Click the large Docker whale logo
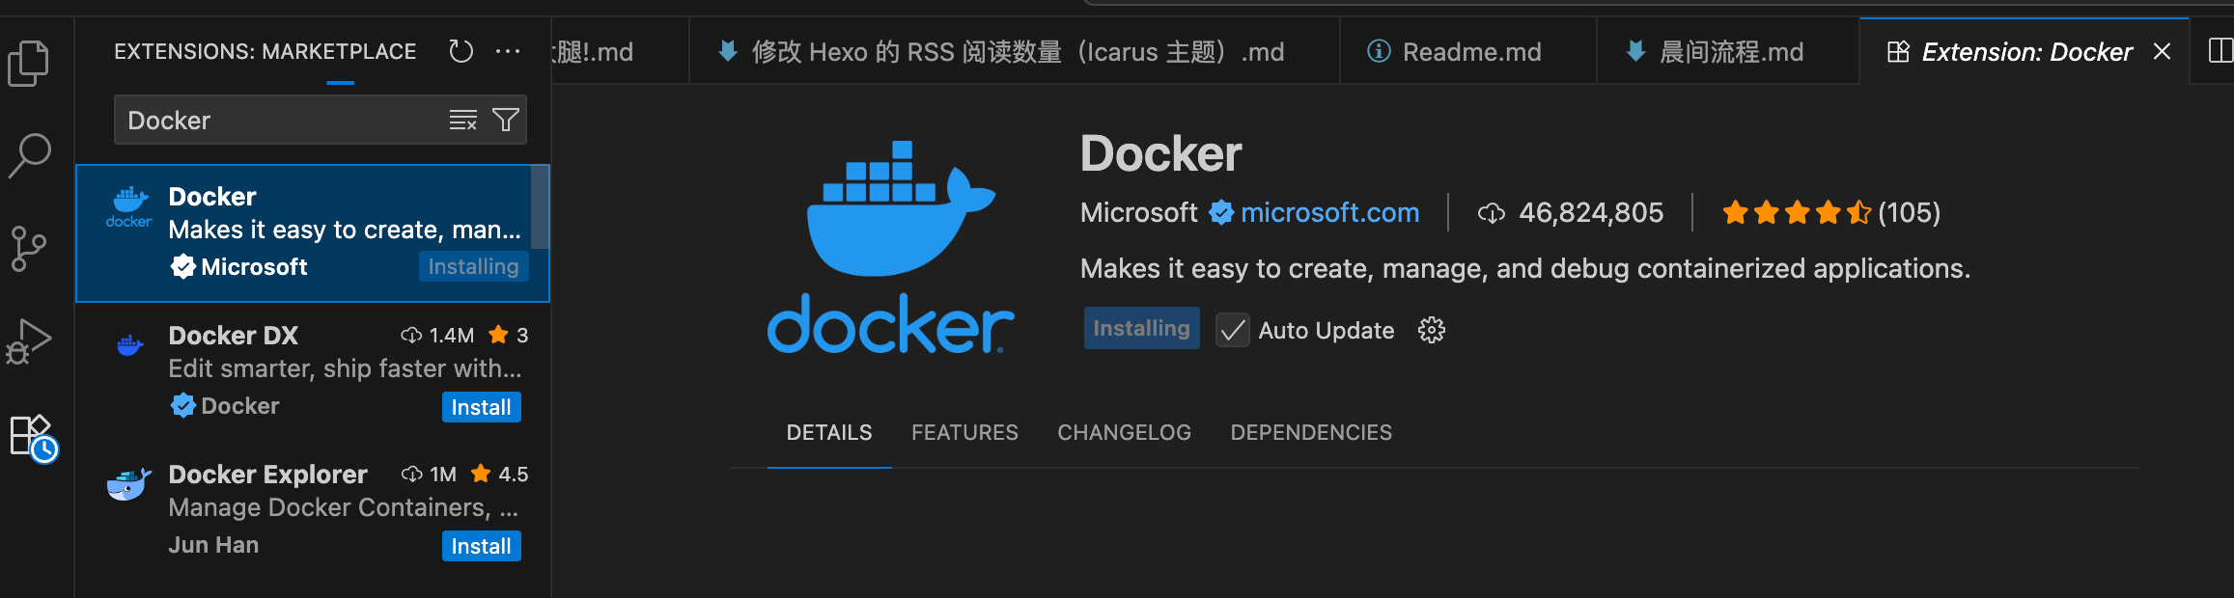Image resolution: width=2234 pixels, height=598 pixels. pyautogui.click(x=890, y=247)
